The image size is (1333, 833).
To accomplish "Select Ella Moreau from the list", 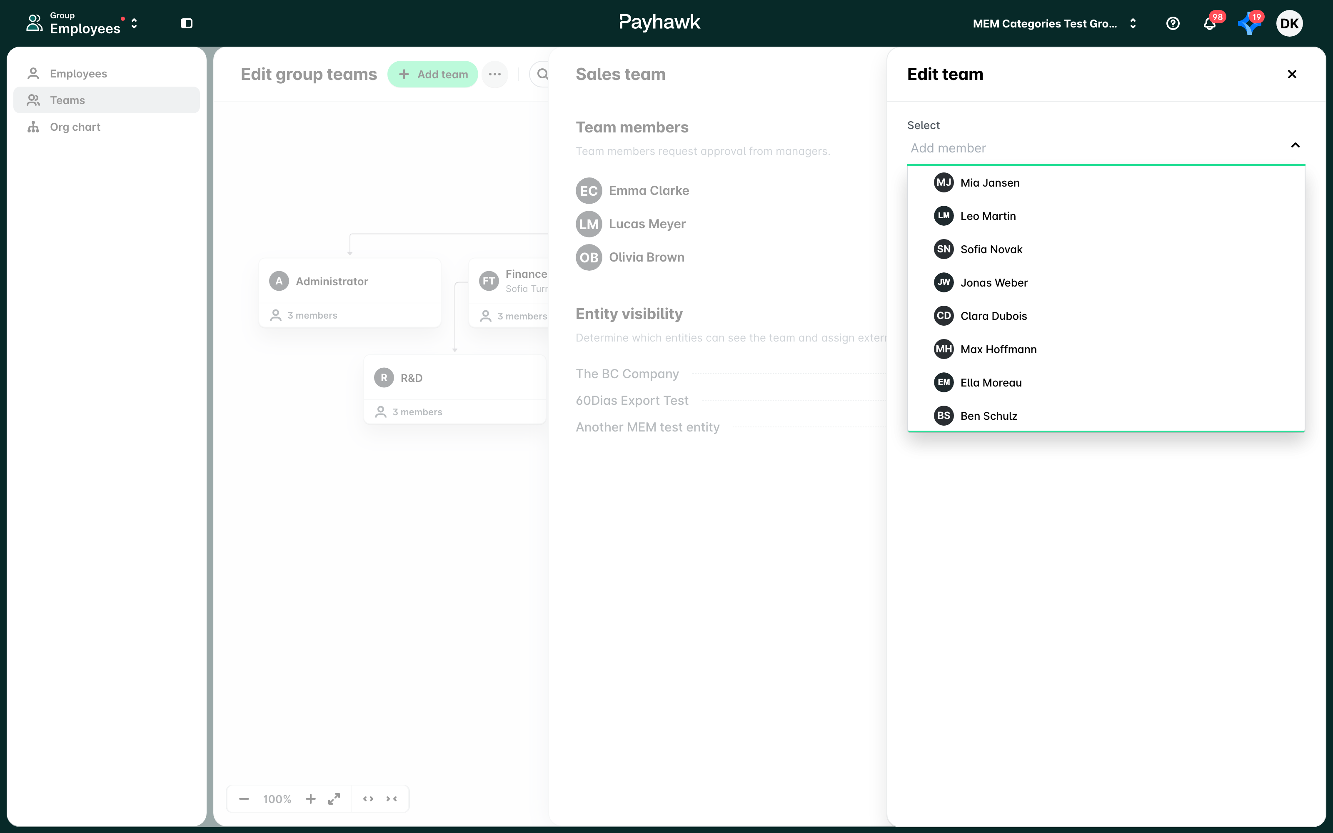I will 1106,382.
